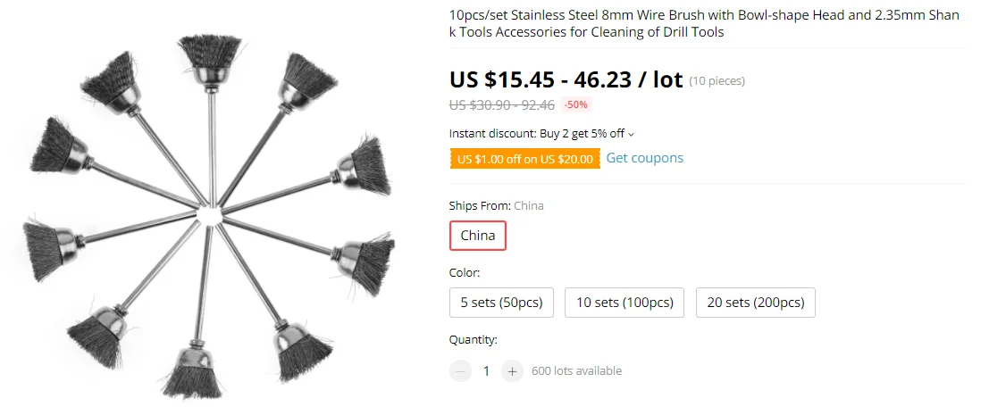989x407 pixels.
Task: Click the (10 pieces) label beside the price
Action: pos(717,81)
